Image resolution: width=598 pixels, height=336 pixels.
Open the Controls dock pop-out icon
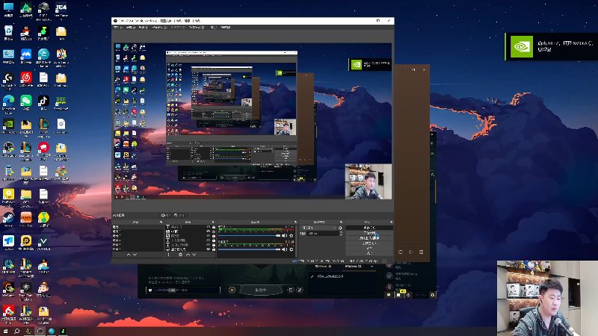pos(391,222)
